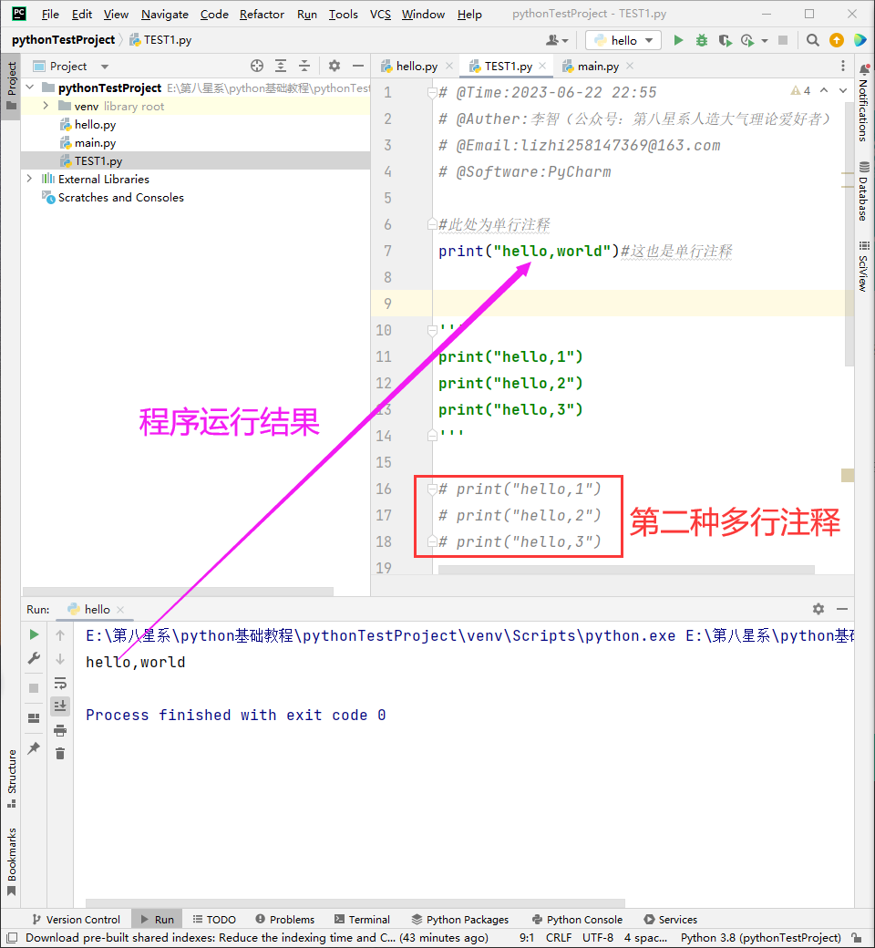Open the File menu

pyautogui.click(x=50, y=14)
